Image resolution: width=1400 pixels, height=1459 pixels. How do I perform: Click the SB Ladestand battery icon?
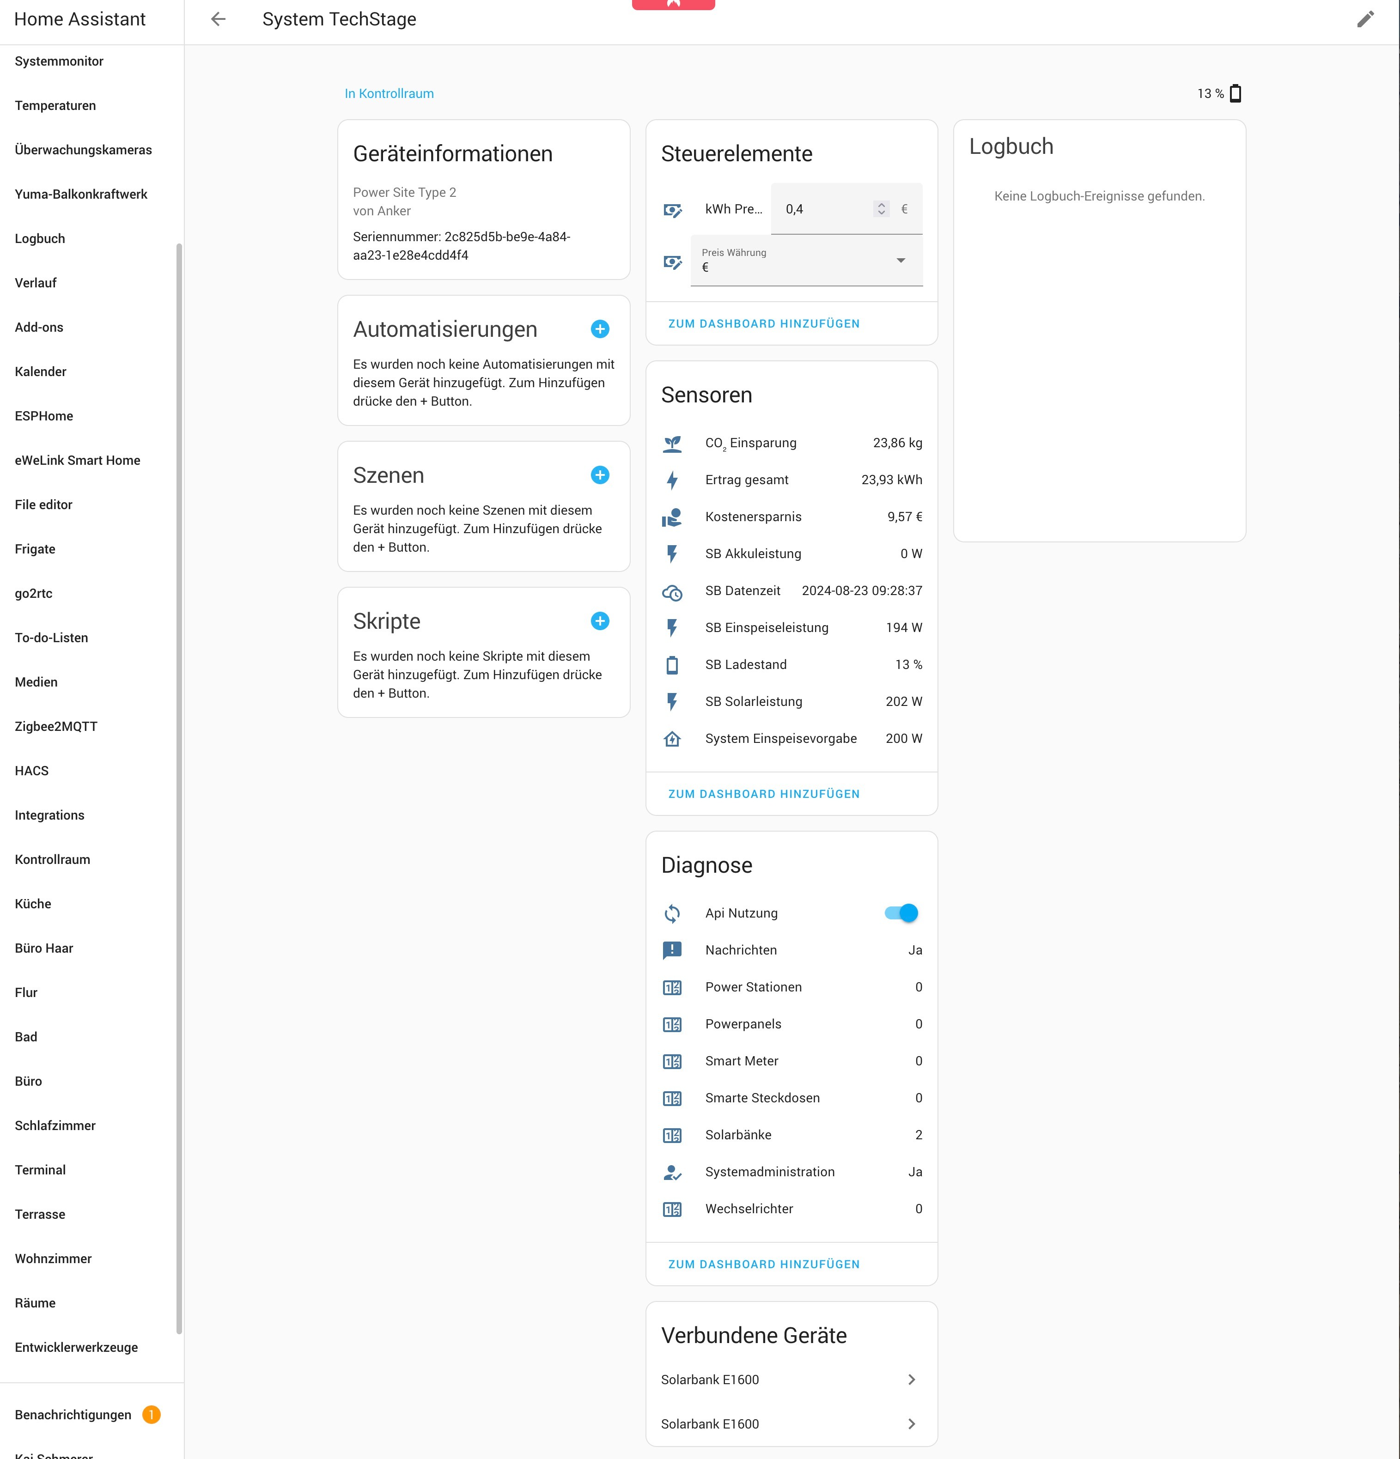click(672, 665)
